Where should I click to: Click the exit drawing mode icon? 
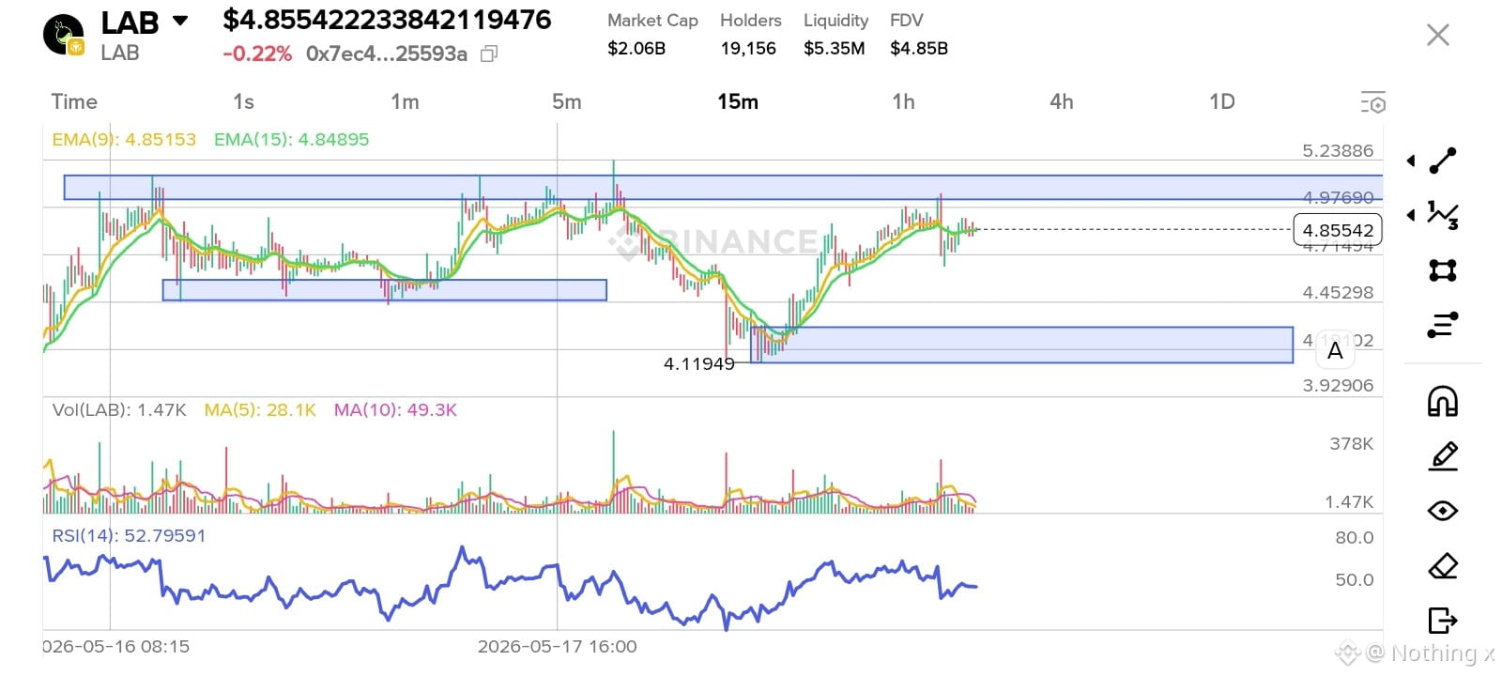1443,621
